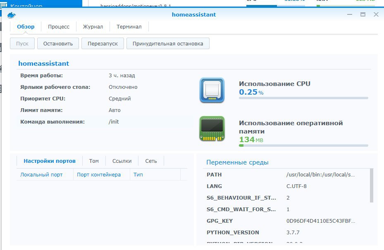Image resolution: width=384 pixels, height=250 pixels.
Task: Minimize the homeassistant window
Action: tap(350, 14)
